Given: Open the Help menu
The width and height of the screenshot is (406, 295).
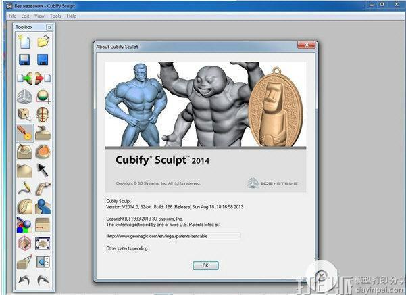Looking at the screenshot, I should [x=71, y=16].
